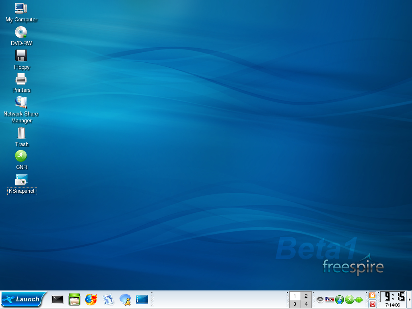Switch to virtual desktop 1
Image resolution: width=412 pixels, height=309 pixels.
295,296
